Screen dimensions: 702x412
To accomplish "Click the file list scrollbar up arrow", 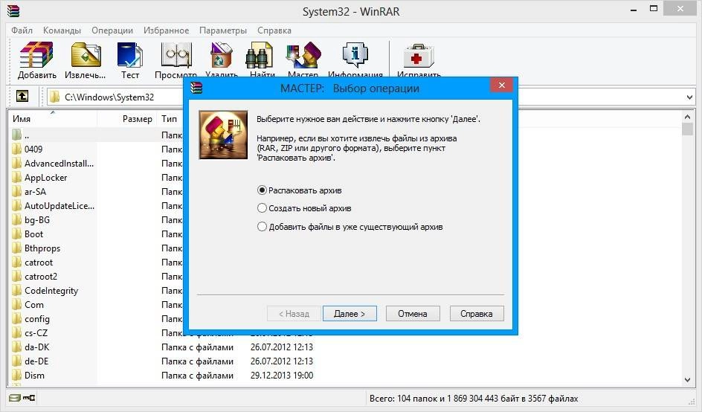I will (688, 117).
